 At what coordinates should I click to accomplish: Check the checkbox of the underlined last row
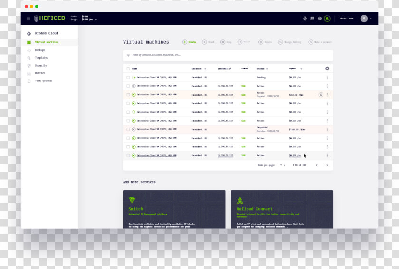128,155
